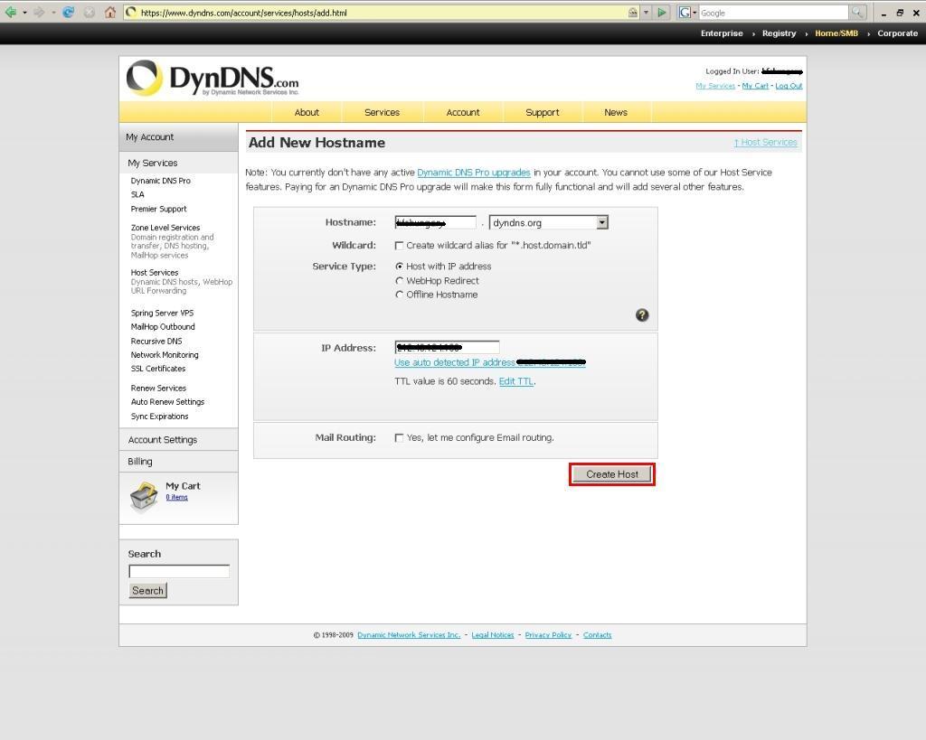
Task: Open Recursive DNS in sidebar
Action: point(156,341)
